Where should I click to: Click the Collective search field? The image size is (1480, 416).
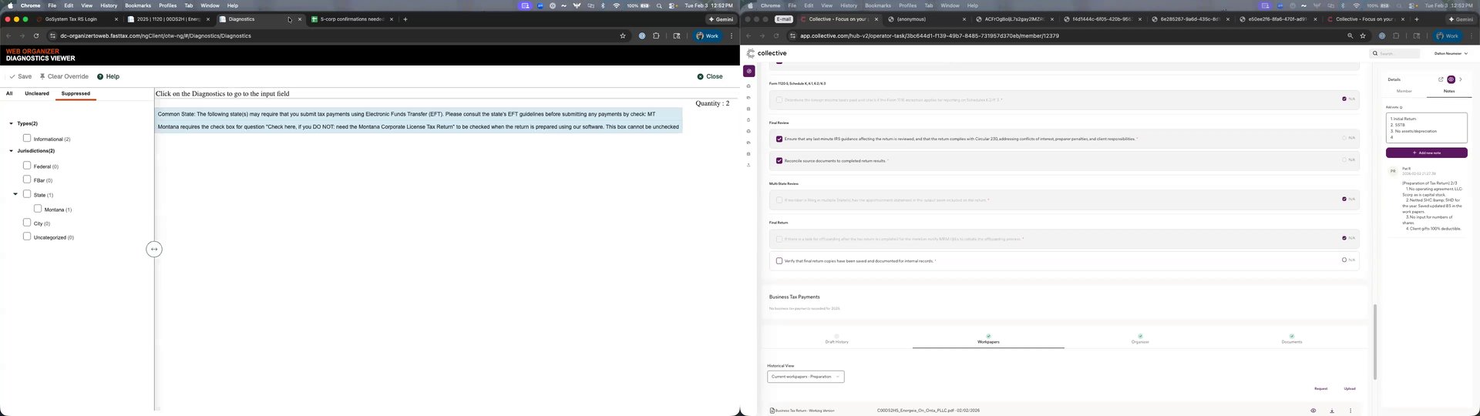[x=1394, y=53]
